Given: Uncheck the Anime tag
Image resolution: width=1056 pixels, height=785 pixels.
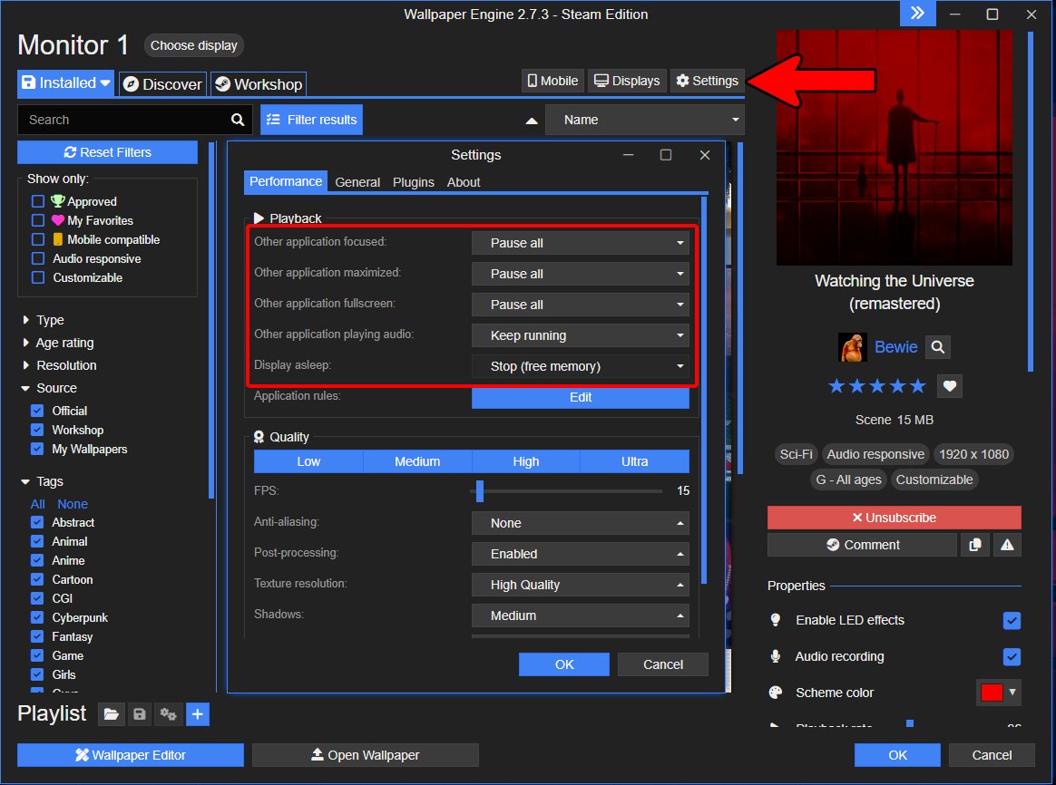Looking at the screenshot, I should click(x=38, y=560).
